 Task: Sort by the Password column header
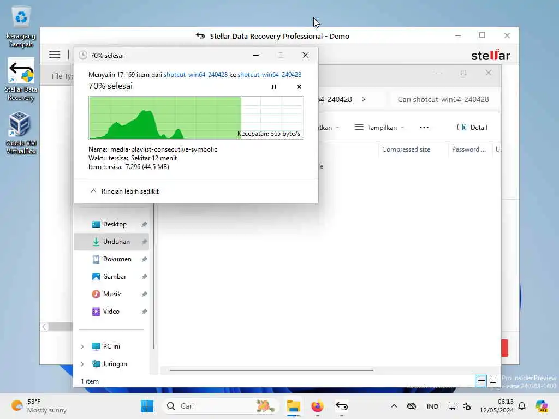[x=469, y=149]
